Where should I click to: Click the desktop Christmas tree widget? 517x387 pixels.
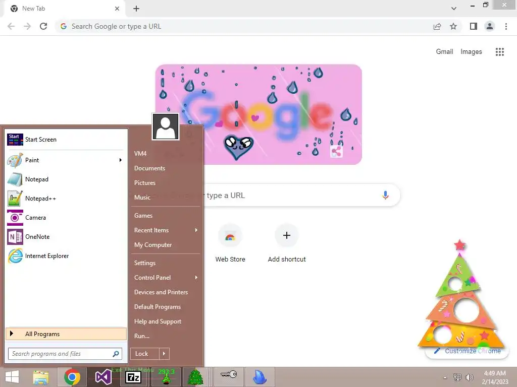[x=461, y=294]
